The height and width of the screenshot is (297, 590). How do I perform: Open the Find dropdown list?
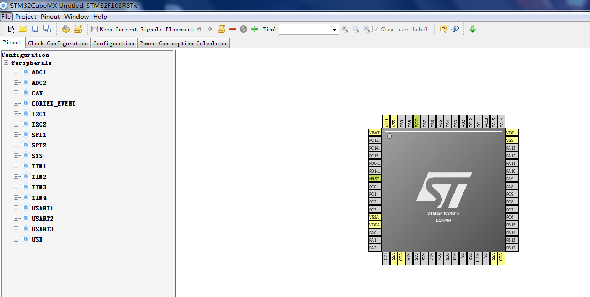click(335, 29)
